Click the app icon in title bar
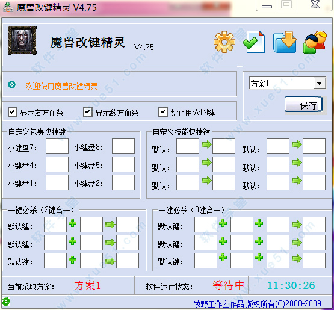 coord(8,7)
